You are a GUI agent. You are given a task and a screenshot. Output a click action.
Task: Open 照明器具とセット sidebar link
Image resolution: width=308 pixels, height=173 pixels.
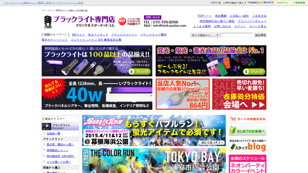(57, 150)
